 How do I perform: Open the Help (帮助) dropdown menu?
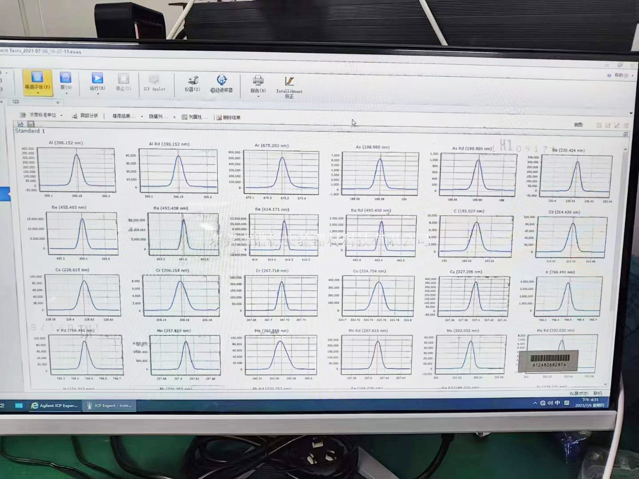[621, 75]
